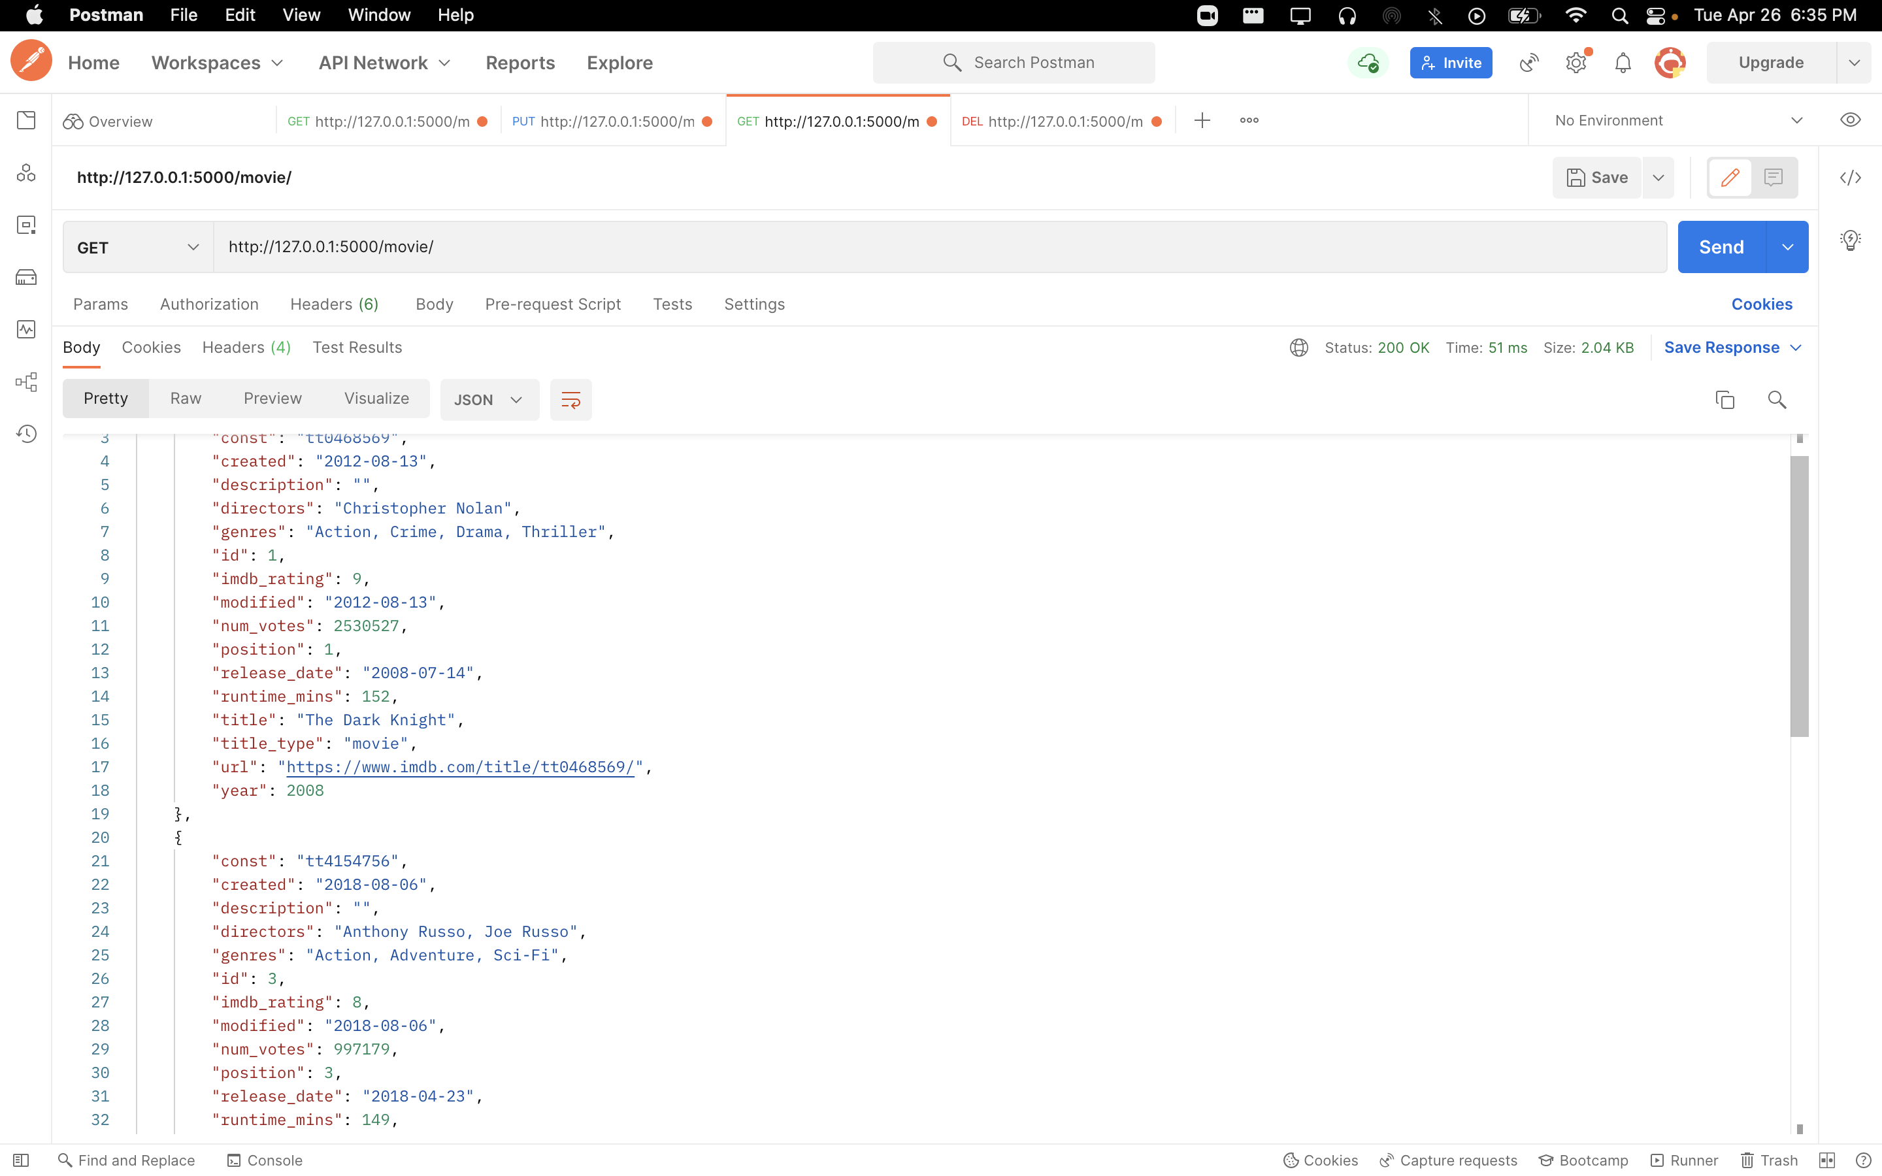The height and width of the screenshot is (1176, 1882).
Task: Open the No Environment selector
Action: pyautogui.click(x=1677, y=121)
